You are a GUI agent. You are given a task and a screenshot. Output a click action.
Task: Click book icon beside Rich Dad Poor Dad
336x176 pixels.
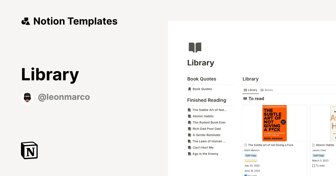pyautogui.click(x=190, y=129)
